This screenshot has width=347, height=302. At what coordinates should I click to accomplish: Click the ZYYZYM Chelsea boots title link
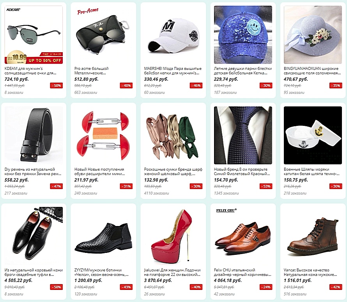coord(101,272)
